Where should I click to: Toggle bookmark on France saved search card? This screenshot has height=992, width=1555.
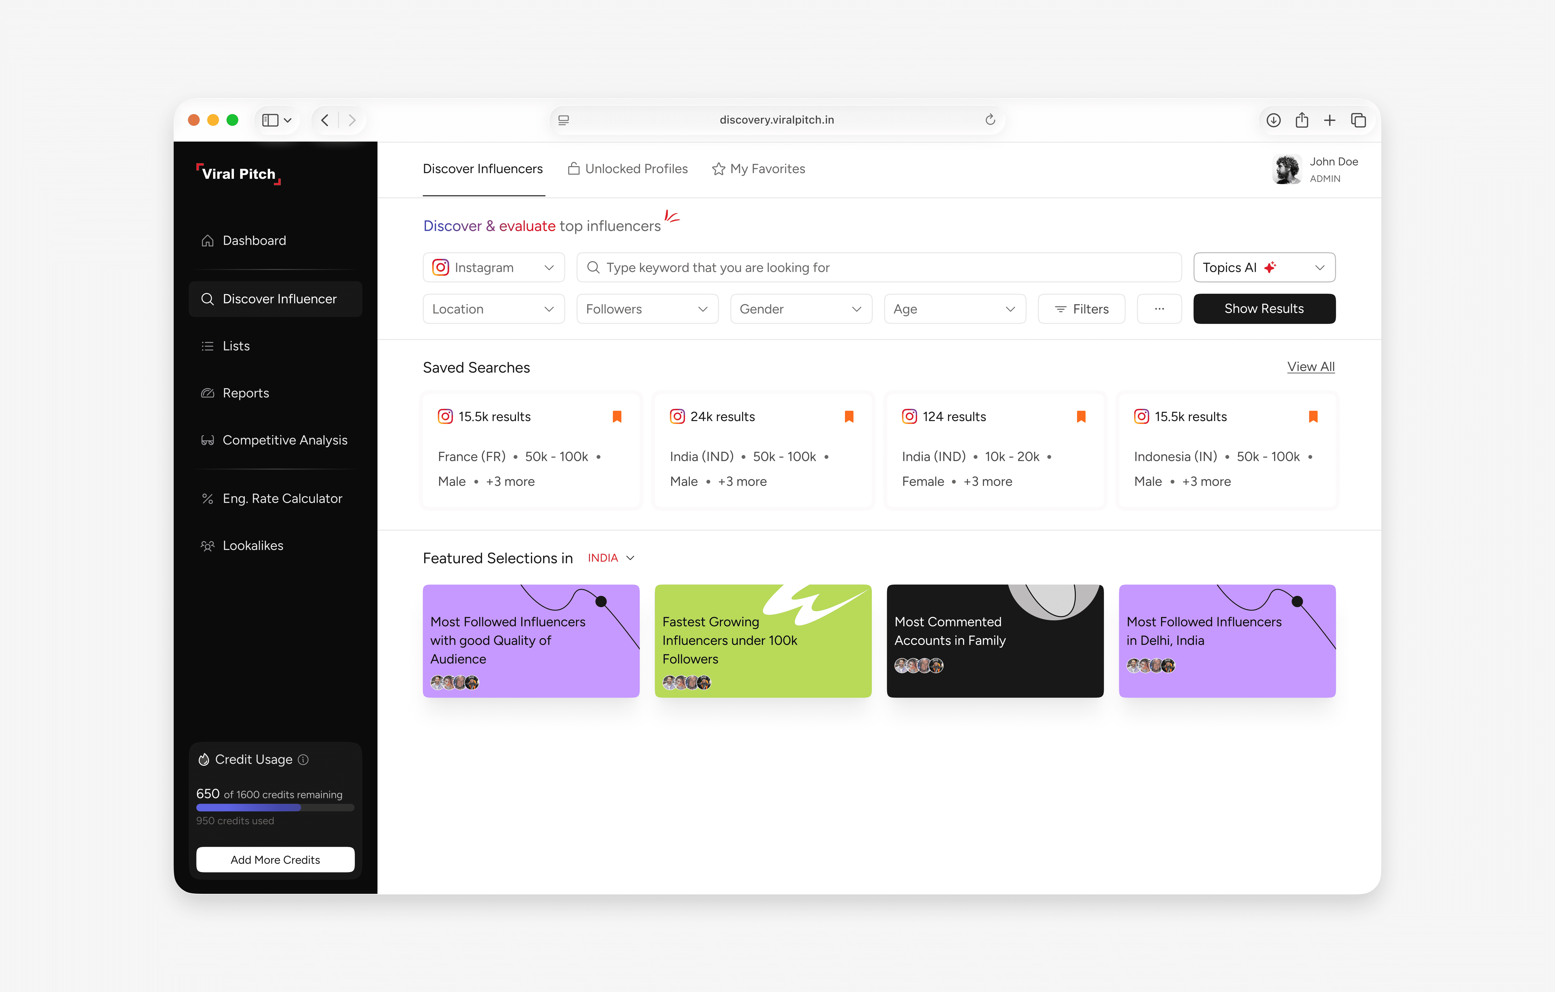(617, 416)
